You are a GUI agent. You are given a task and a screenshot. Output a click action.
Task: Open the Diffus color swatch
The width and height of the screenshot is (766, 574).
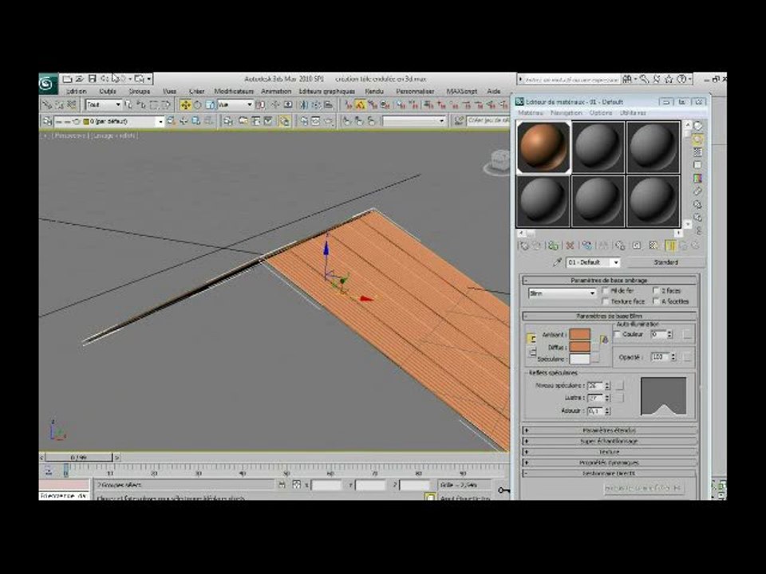580,347
